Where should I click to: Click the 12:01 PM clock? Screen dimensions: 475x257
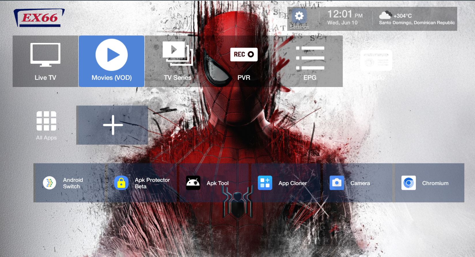click(345, 14)
